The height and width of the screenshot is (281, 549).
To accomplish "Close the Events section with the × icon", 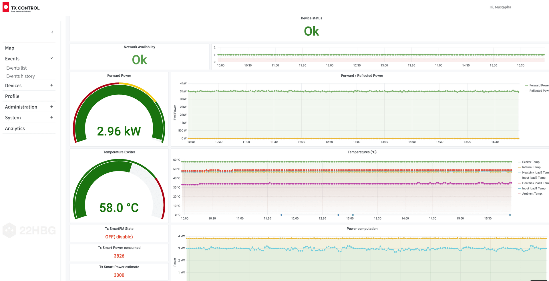I will pyautogui.click(x=51, y=58).
